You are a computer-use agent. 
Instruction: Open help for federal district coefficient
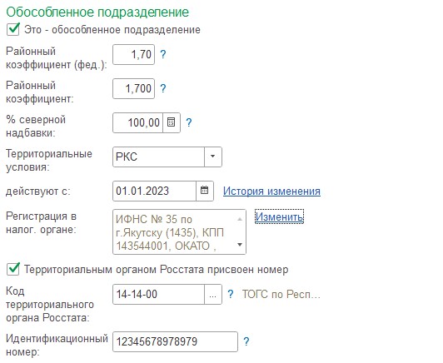point(163,54)
